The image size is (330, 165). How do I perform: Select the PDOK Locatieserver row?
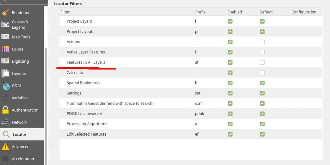point(191,114)
